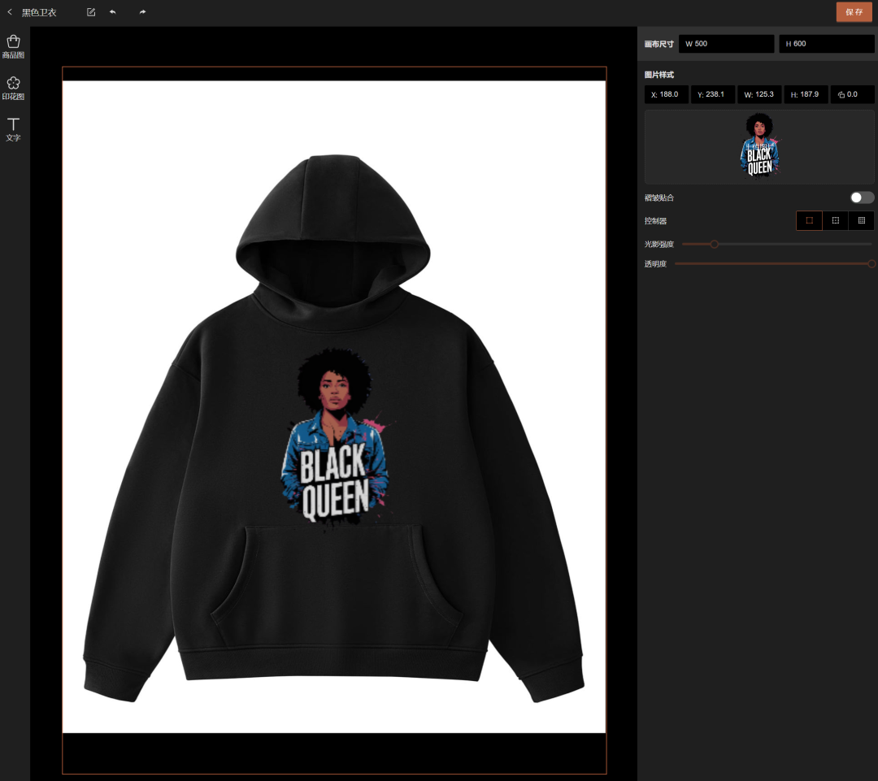Click the 透明度 opacity slider handle
Viewport: 878px width, 781px height.
871,263
